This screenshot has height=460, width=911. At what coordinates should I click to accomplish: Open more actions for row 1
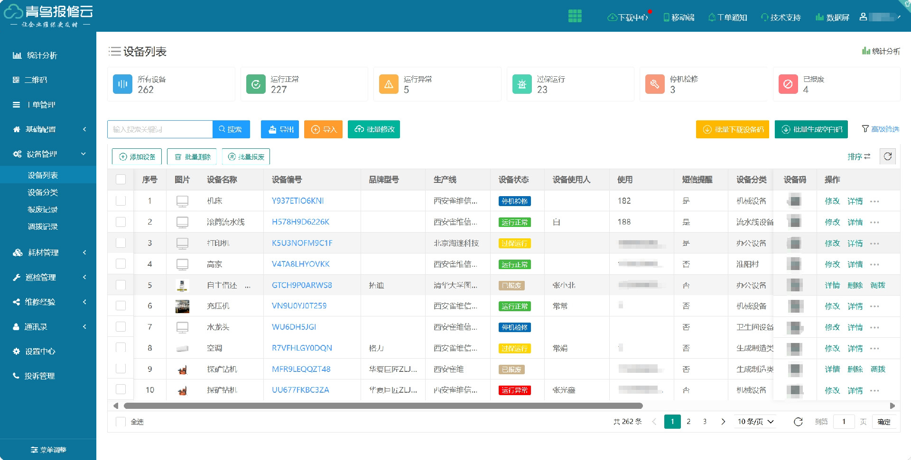tap(874, 201)
